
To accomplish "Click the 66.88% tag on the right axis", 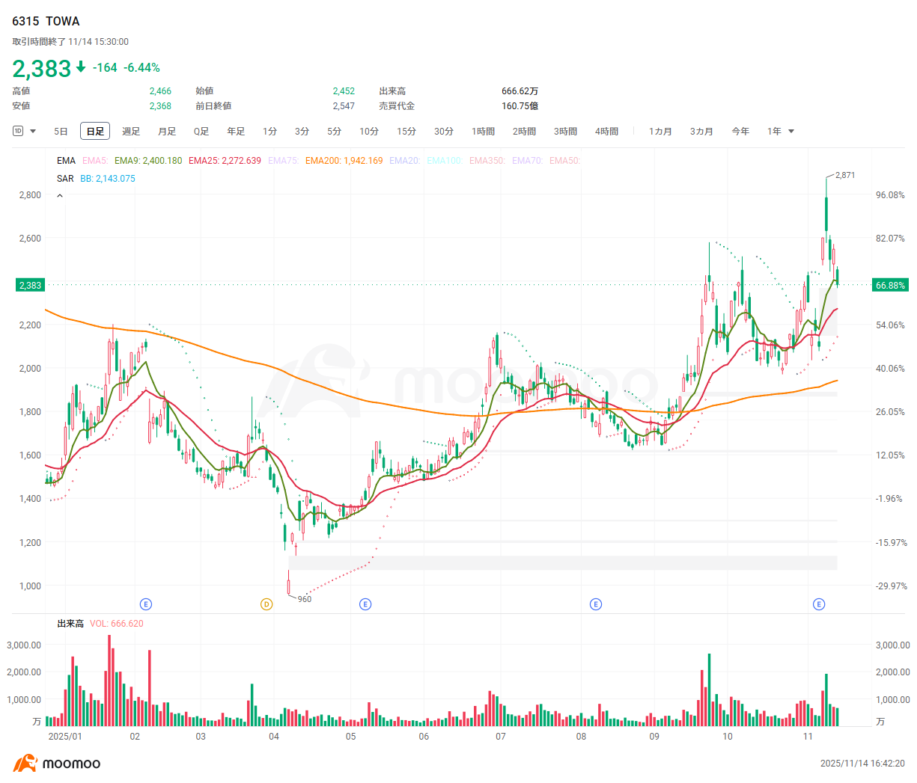I will point(890,285).
